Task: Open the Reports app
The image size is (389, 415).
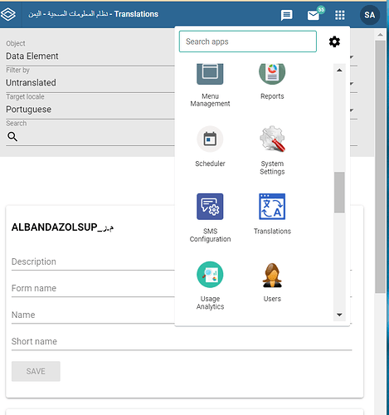Action: point(272,81)
